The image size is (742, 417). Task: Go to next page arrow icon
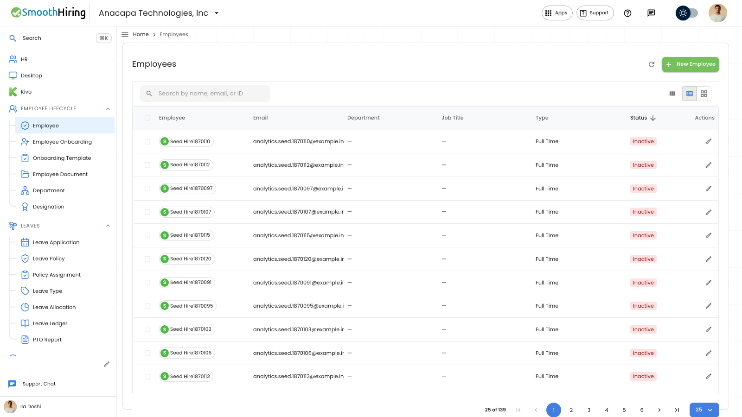(659, 410)
